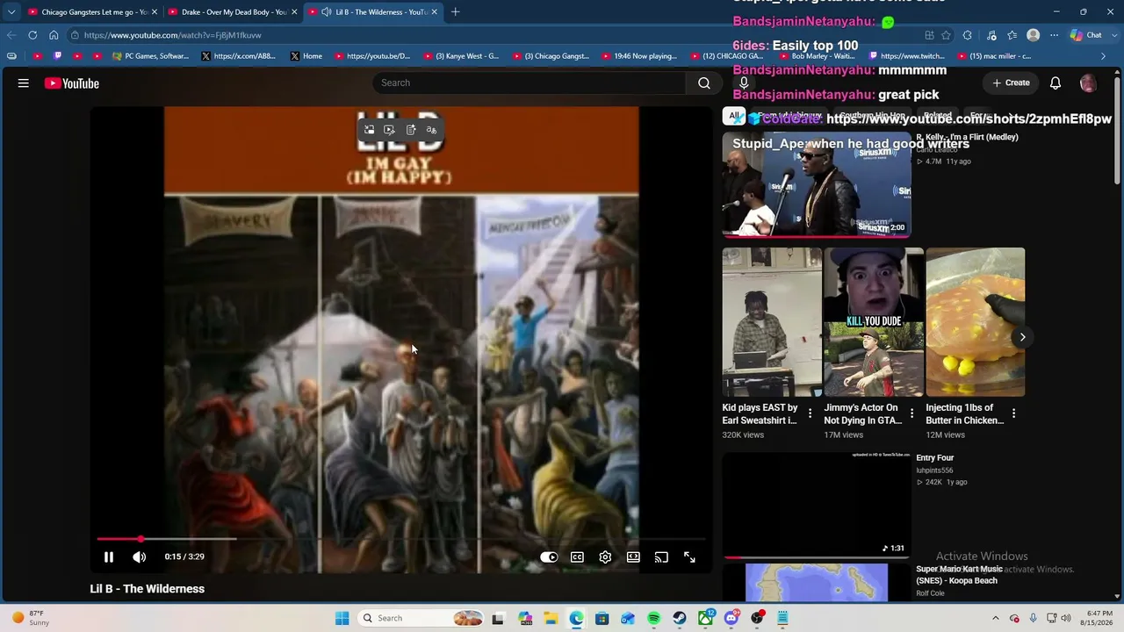Open the Create button on YouTube
Screen dimensions: 1124x632
pos(1011,83)
